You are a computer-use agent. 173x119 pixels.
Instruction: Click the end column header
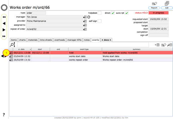(59, 49)
